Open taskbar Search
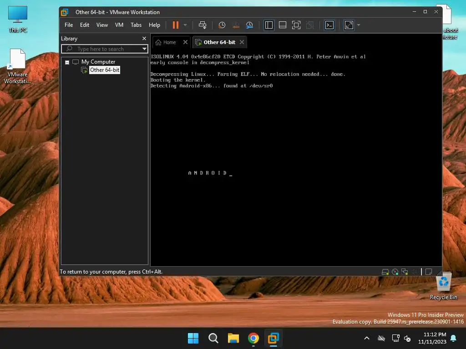The width and height of the screenshot is (466, 349). coord(213,338)
